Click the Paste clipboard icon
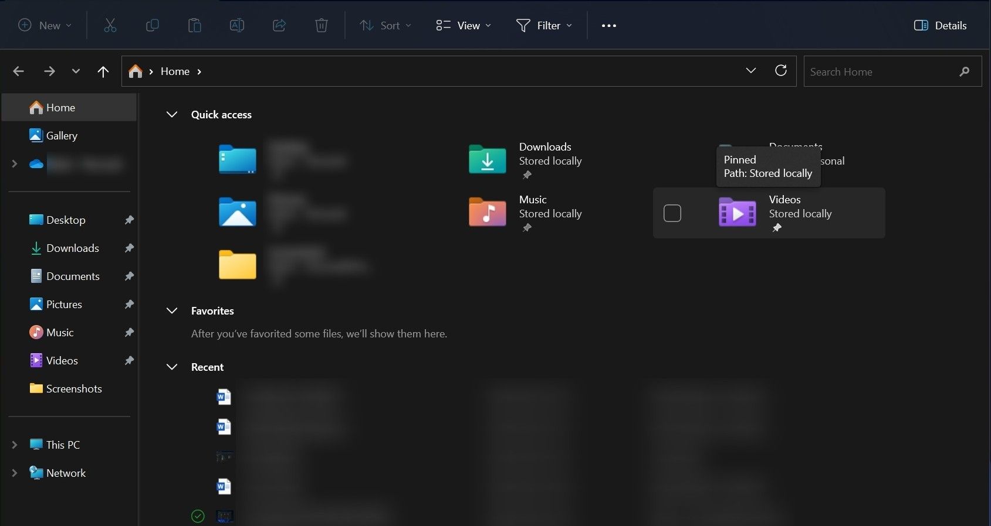This screenshot has width=991, height=526. (194, 25)
